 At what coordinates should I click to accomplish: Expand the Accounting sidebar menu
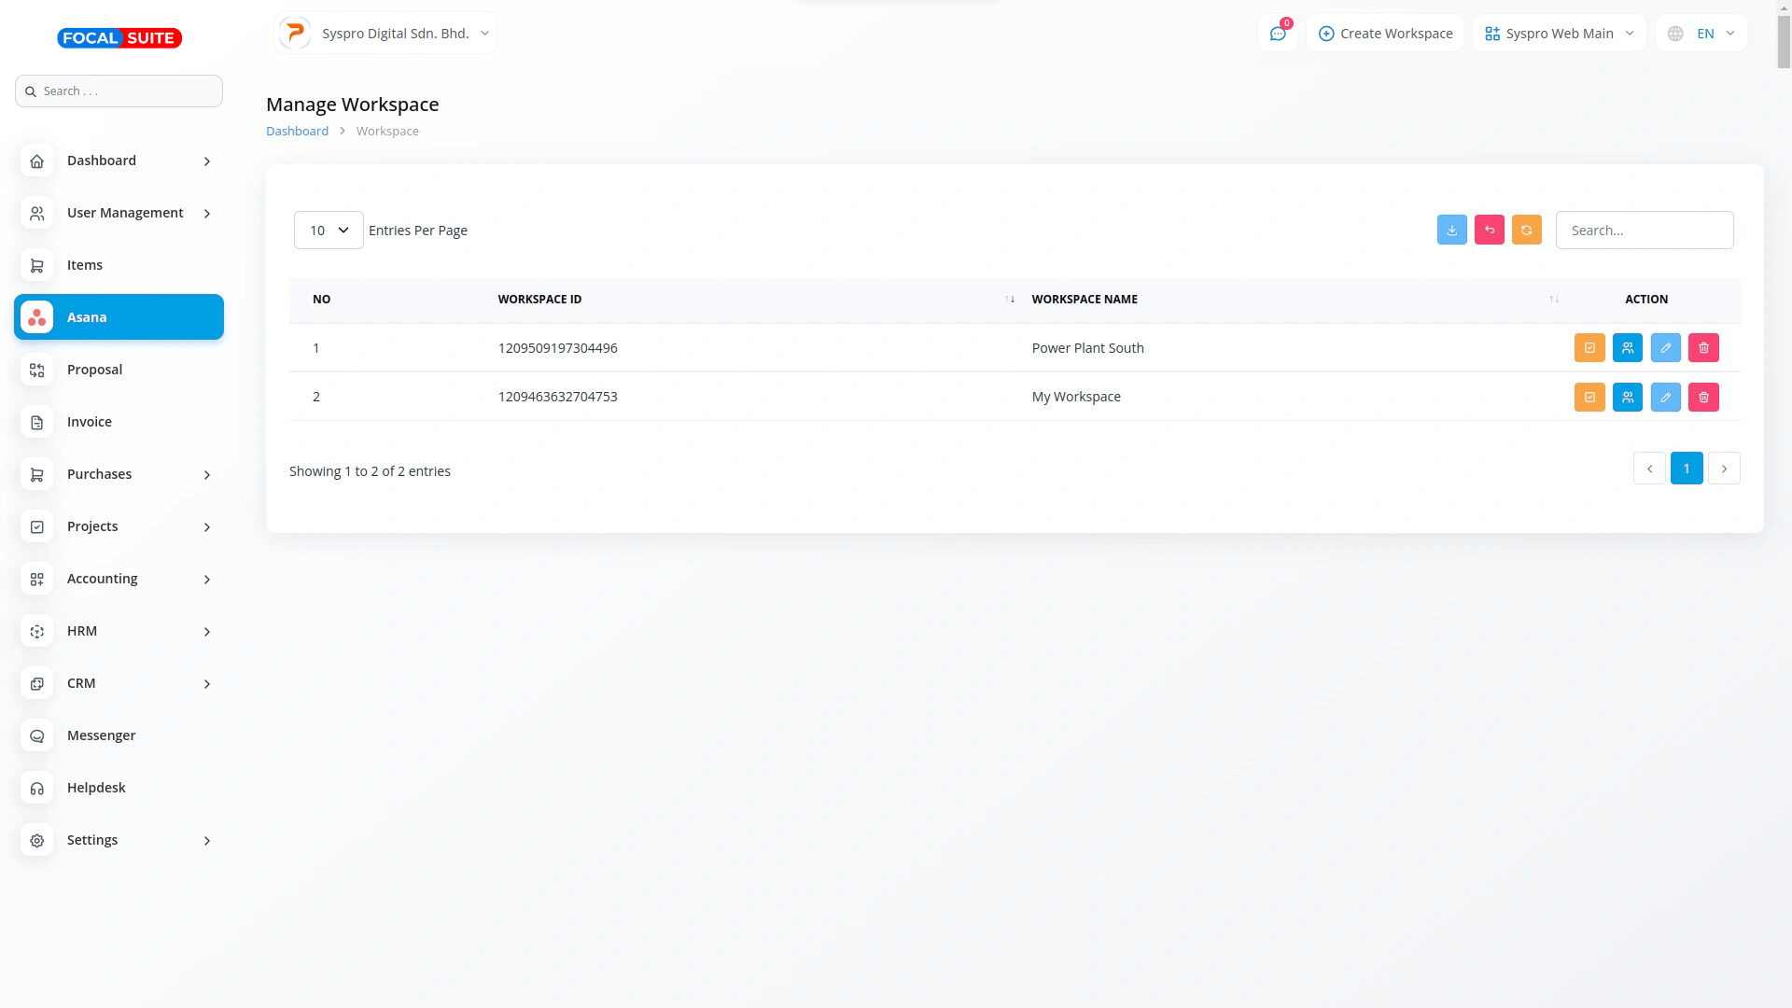119,579
